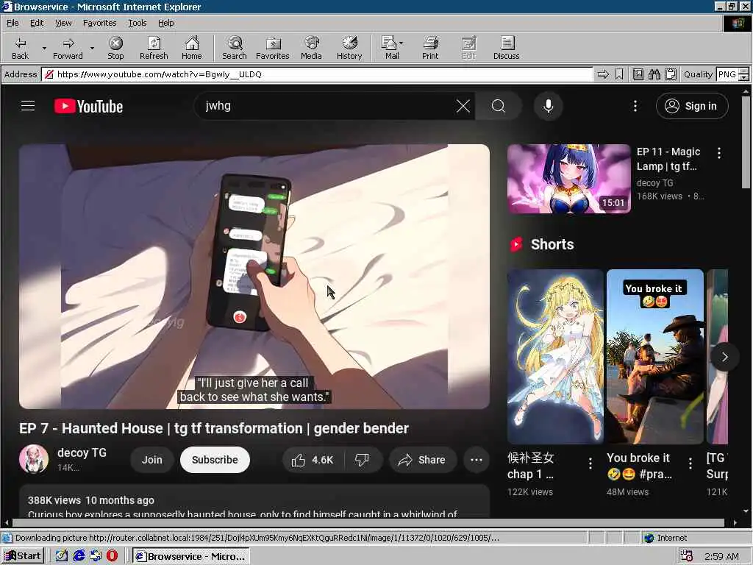Click the Stop toolbar icon

[115, 48]
